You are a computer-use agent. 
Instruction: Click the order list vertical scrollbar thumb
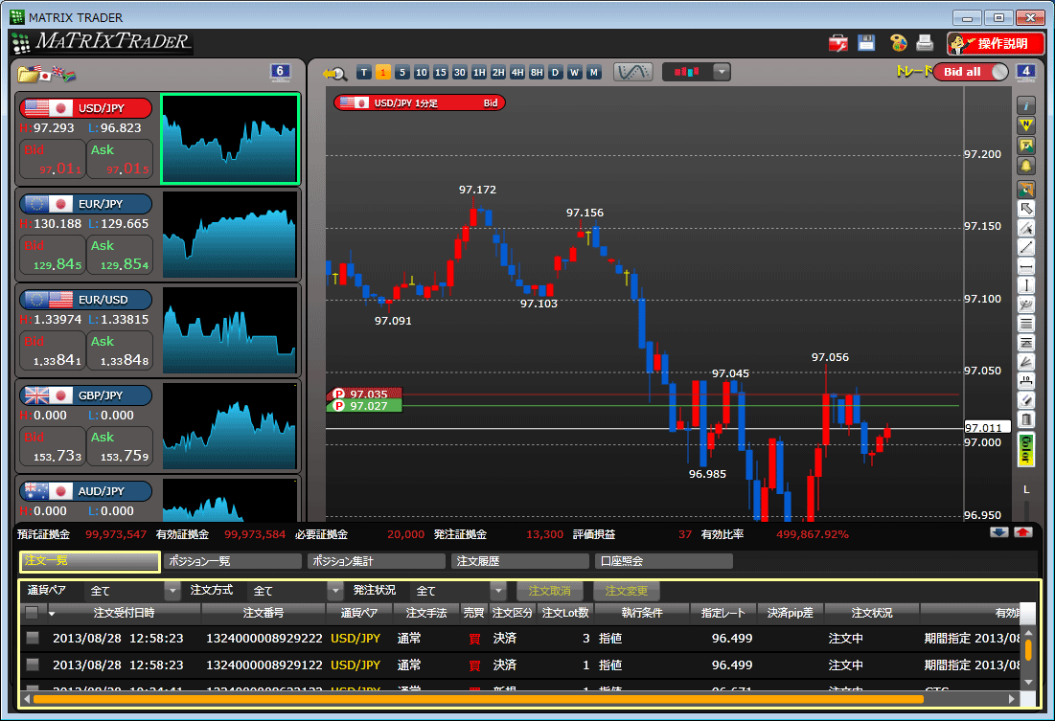click(1027, 650)
